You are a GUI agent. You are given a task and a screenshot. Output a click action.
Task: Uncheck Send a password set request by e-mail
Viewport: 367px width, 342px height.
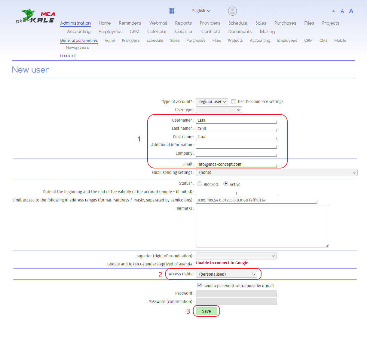tap(199, 285)
